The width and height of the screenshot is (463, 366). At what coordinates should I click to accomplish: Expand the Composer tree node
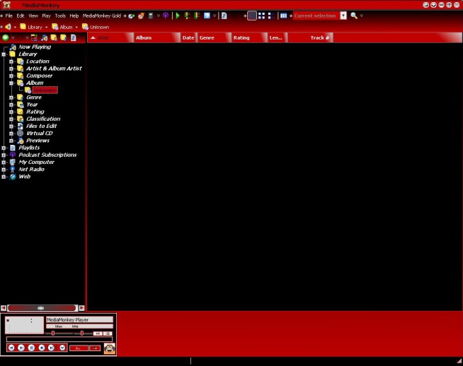pyautogui.click(x=11, y=76)
